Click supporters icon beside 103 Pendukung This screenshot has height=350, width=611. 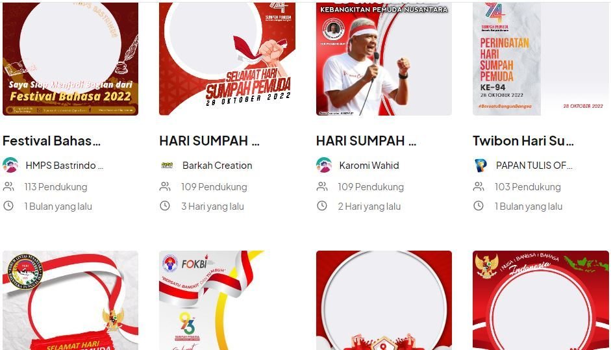click(x=479, y=187)
